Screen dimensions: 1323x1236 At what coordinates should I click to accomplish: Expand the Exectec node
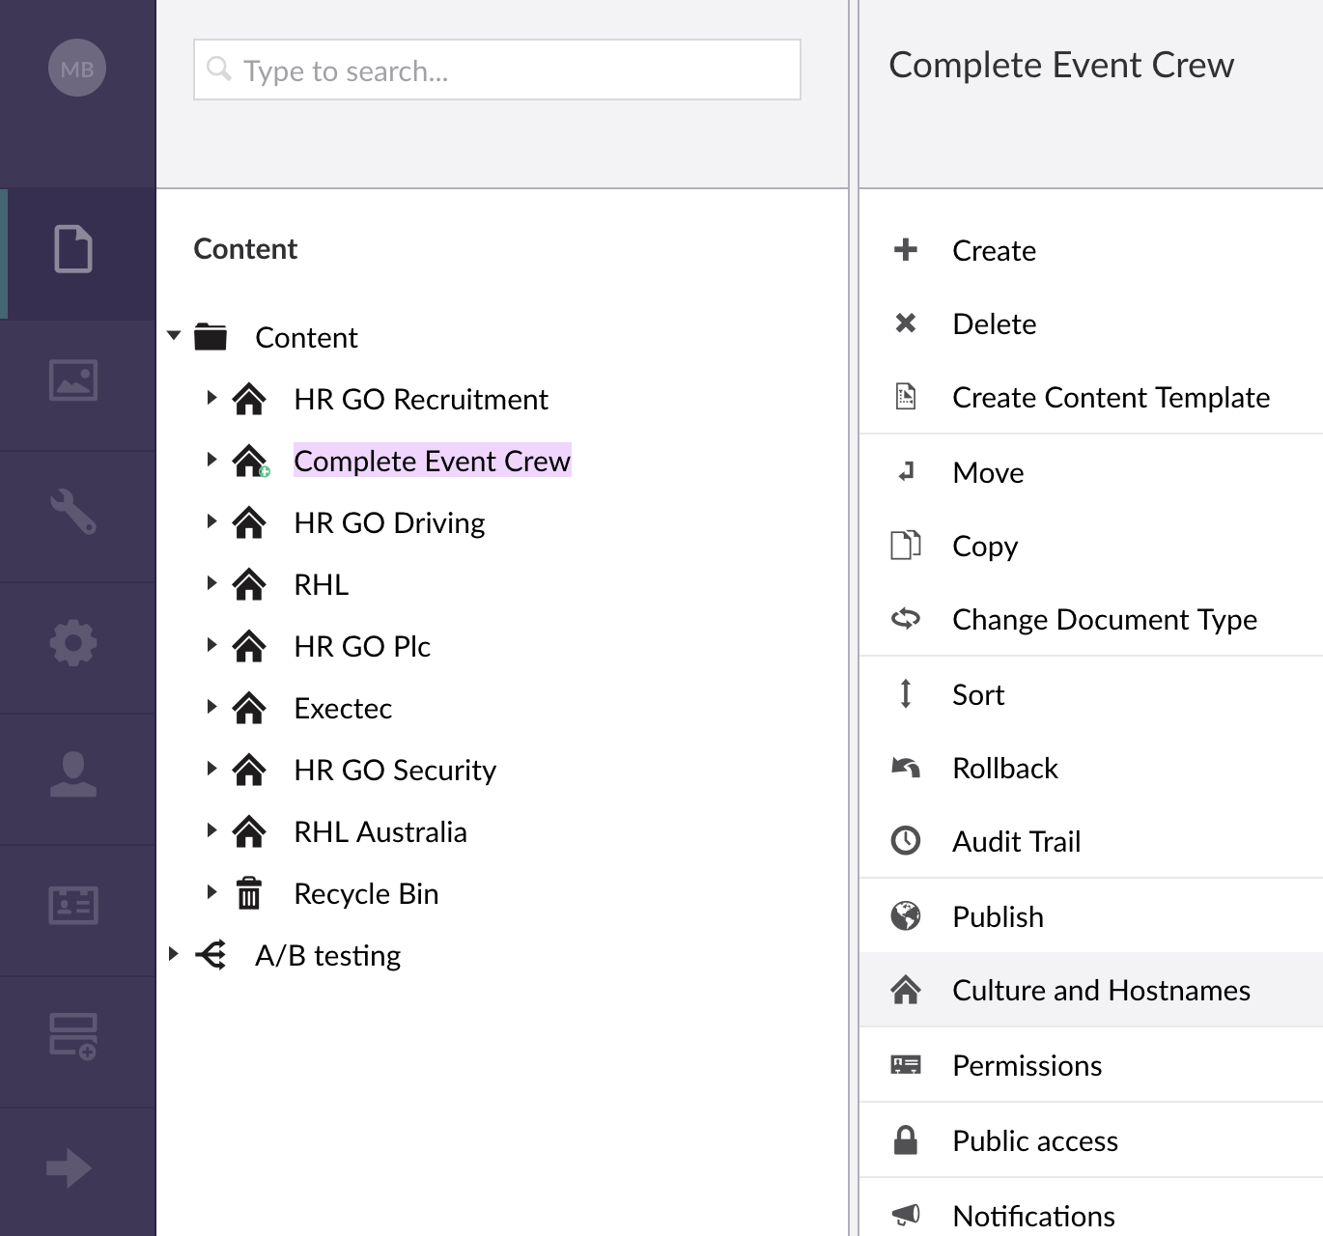coord(211,706)
